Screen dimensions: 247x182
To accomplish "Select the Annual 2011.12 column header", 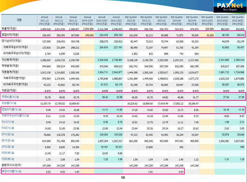I will point(44,20).
